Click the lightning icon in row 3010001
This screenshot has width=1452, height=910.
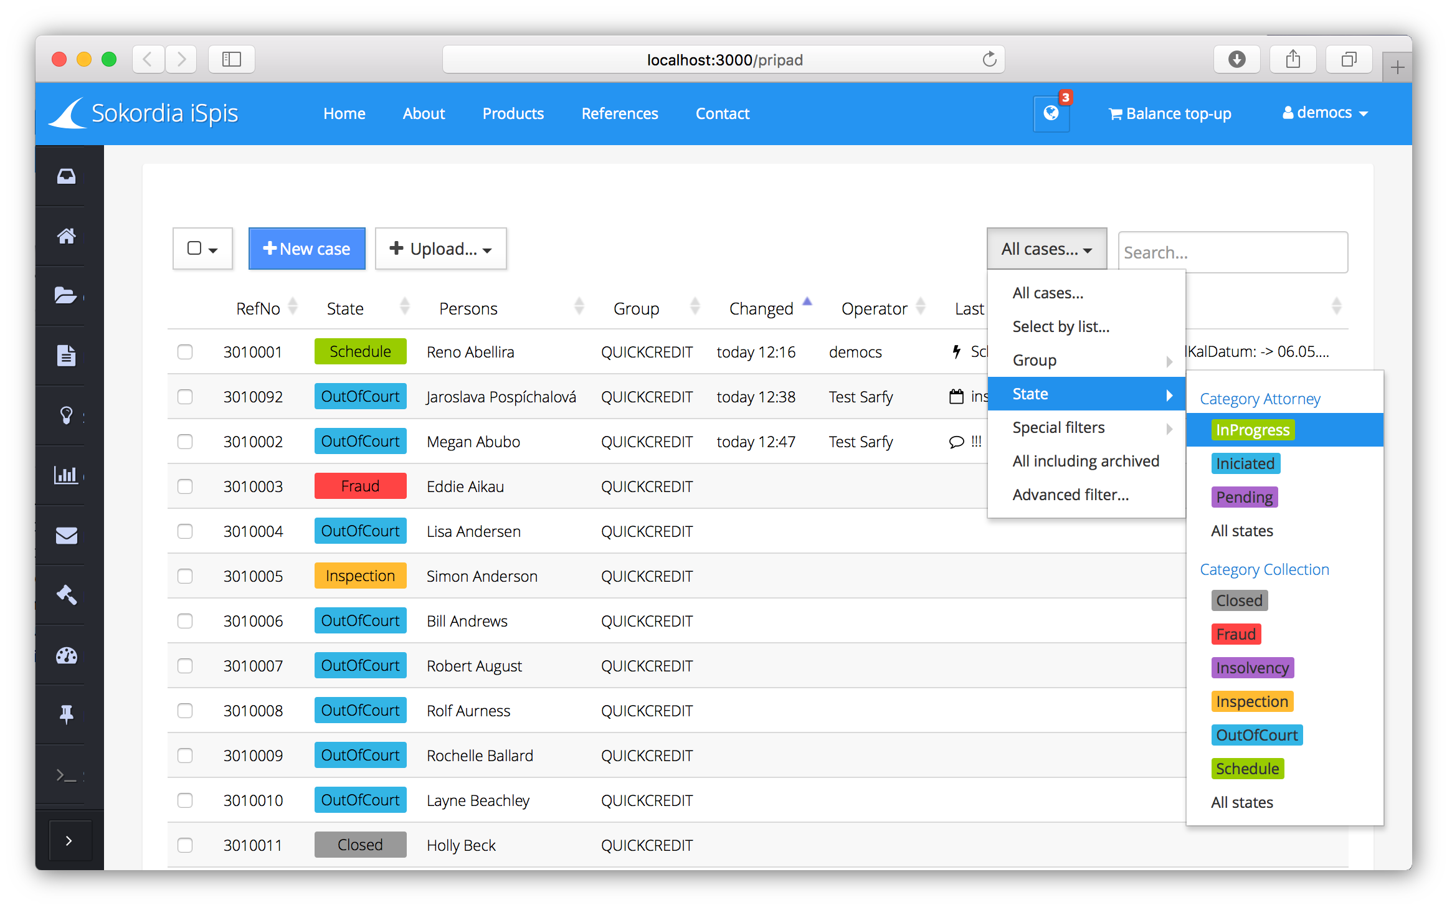[x=957, y=352]
